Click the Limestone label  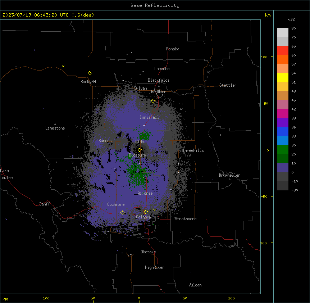click(x=55, y=128)
